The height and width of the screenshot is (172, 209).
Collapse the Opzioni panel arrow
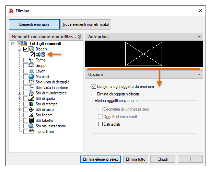(x=199, y=74)
